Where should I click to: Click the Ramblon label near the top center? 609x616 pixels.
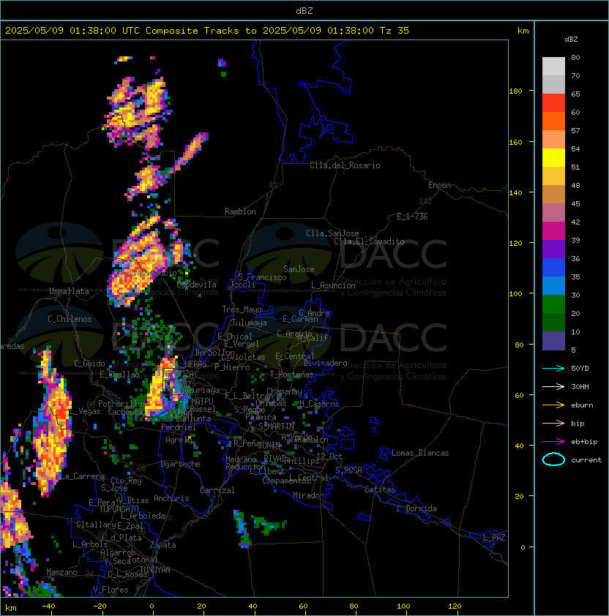(x=240, y=211)
